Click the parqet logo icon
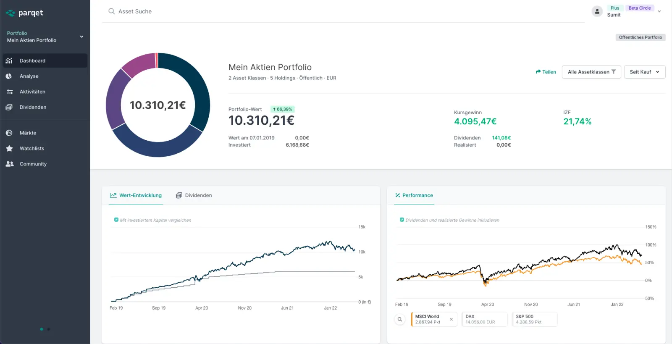 click(x=10, y=13)
